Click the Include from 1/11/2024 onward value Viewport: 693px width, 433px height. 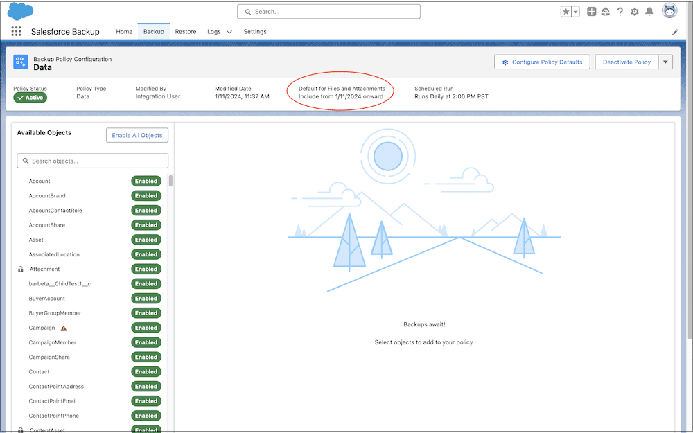click(341, 96)
